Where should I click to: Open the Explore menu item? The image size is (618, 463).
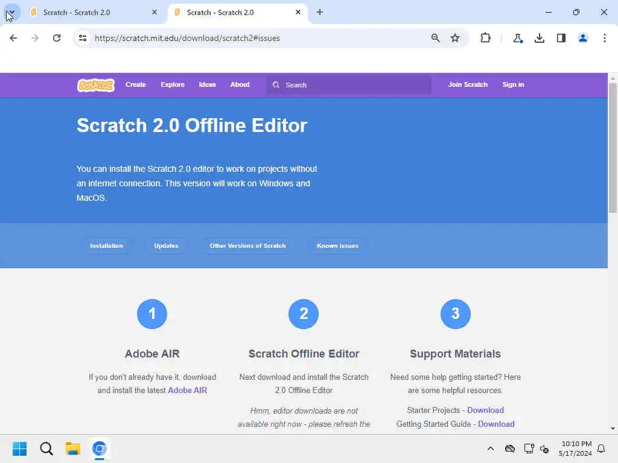tap(173, 84)
